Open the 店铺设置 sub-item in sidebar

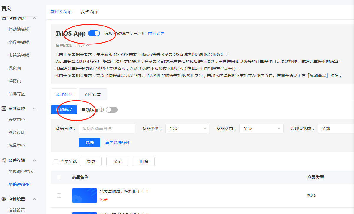pyautogui.click(x=17, y=210)
